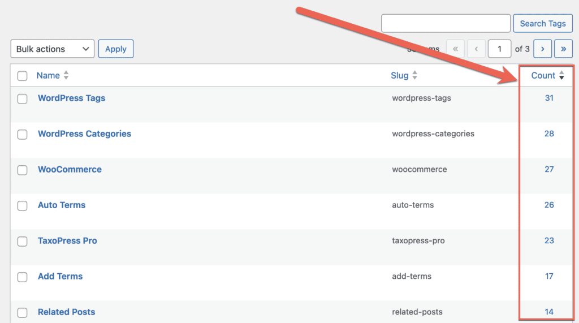Jump to last page of tags
The height and width of the screenshot is (323, 579).
pos(563,49)
